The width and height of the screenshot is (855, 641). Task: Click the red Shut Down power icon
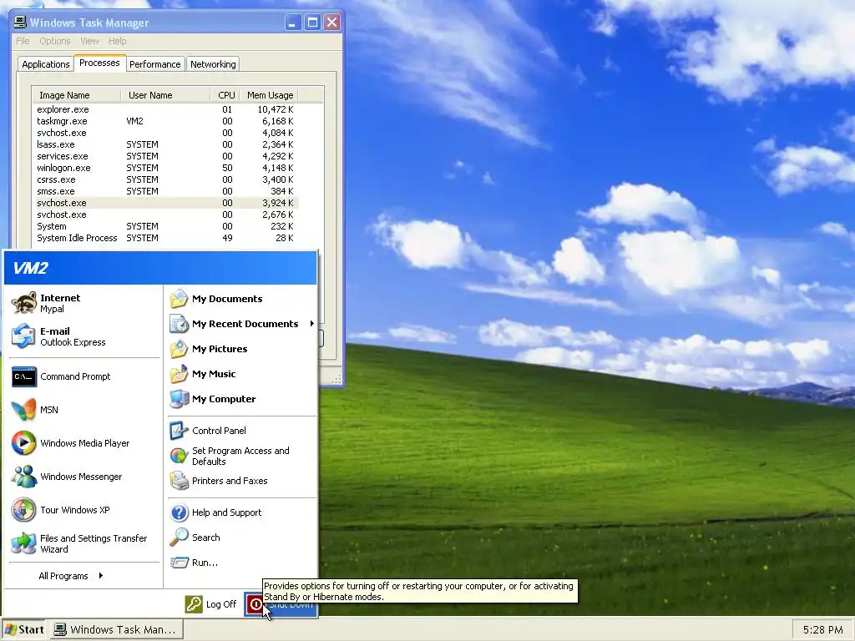255,604
